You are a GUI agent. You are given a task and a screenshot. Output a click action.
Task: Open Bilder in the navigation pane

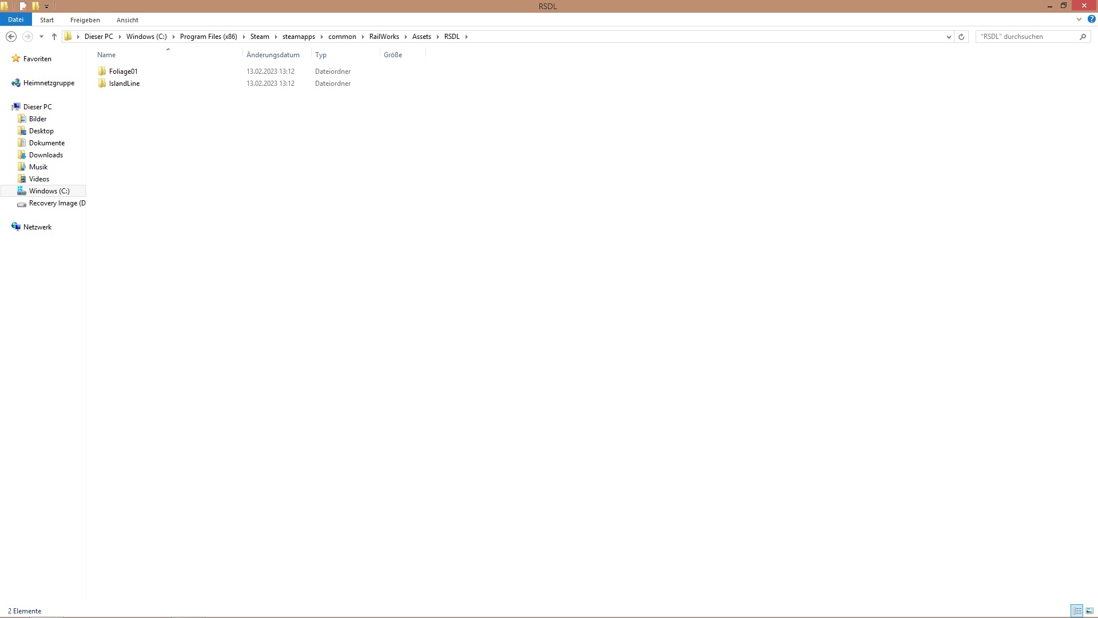point(38,119)
